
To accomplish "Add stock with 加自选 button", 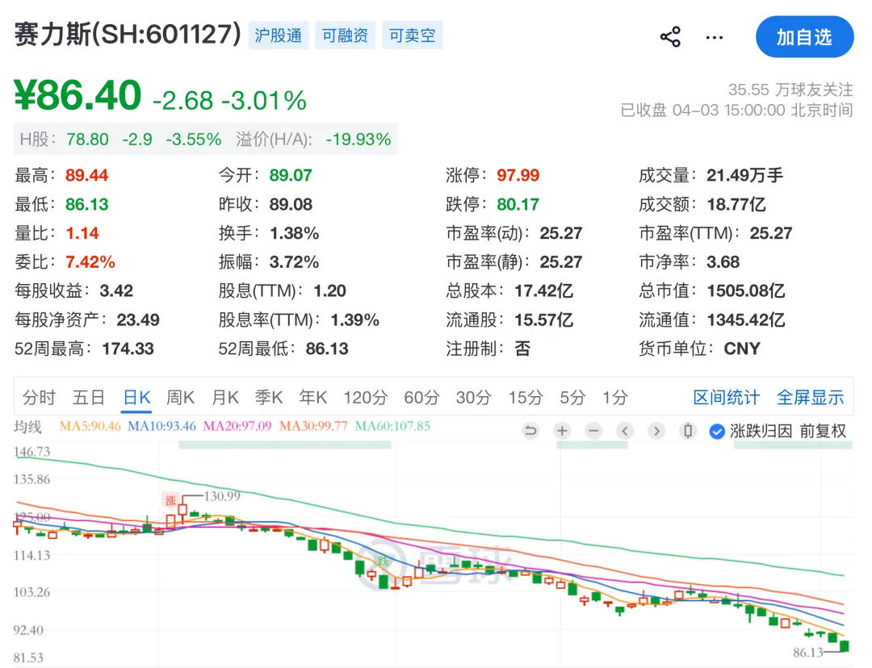I will [804, 36].
